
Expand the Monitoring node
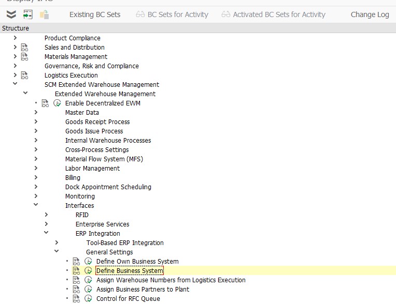36,196
